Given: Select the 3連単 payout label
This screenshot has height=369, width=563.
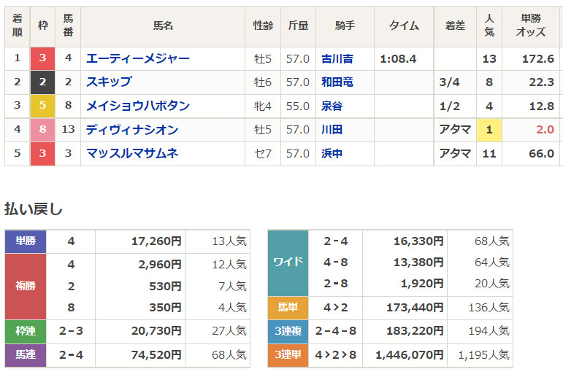Looking at the screenshot, I should tap(288, 356).
